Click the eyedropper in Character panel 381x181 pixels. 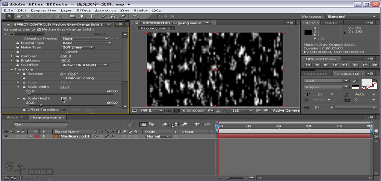point(355,81)
